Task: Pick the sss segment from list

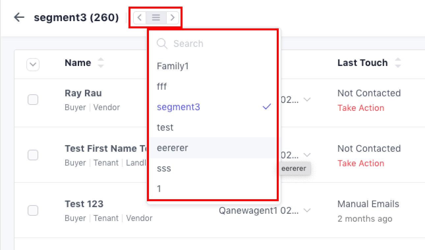Action: pyautogui.click(x=164, y=168)
